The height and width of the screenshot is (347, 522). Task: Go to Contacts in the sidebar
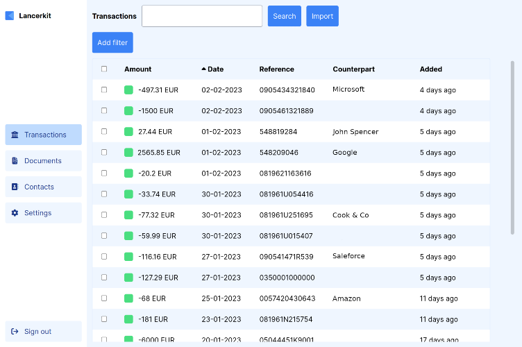(x=44, y=187)
